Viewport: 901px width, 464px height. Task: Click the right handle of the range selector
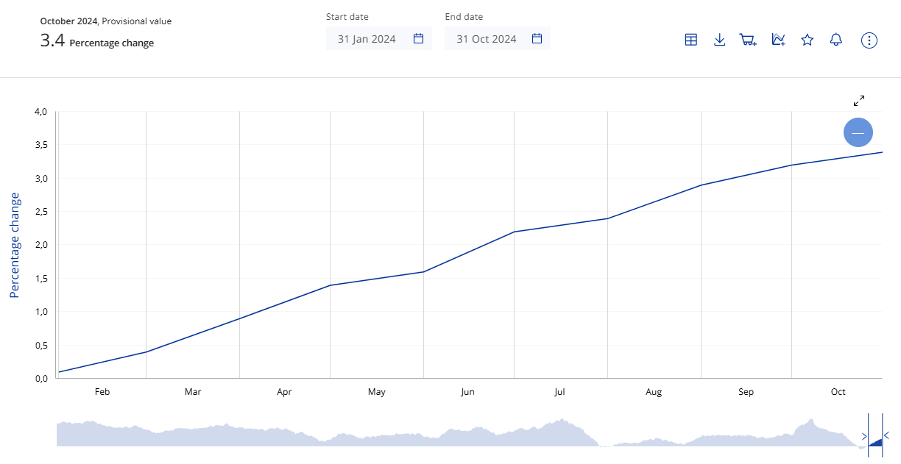click(x=883, y=435)
